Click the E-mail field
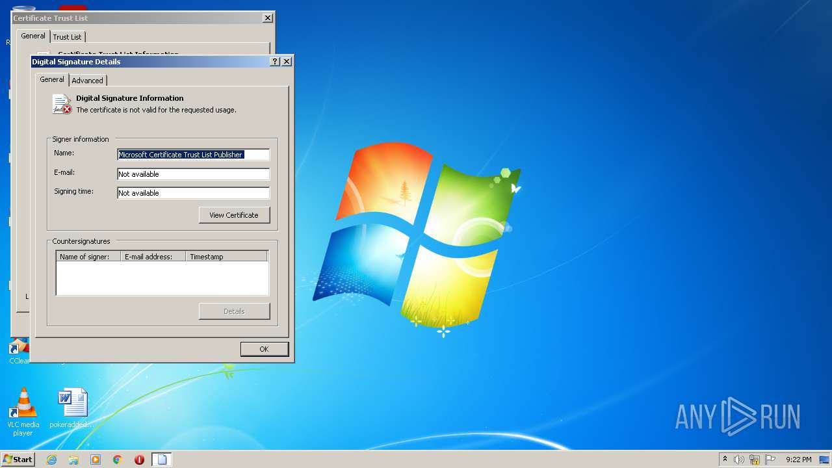 [193, 174]
